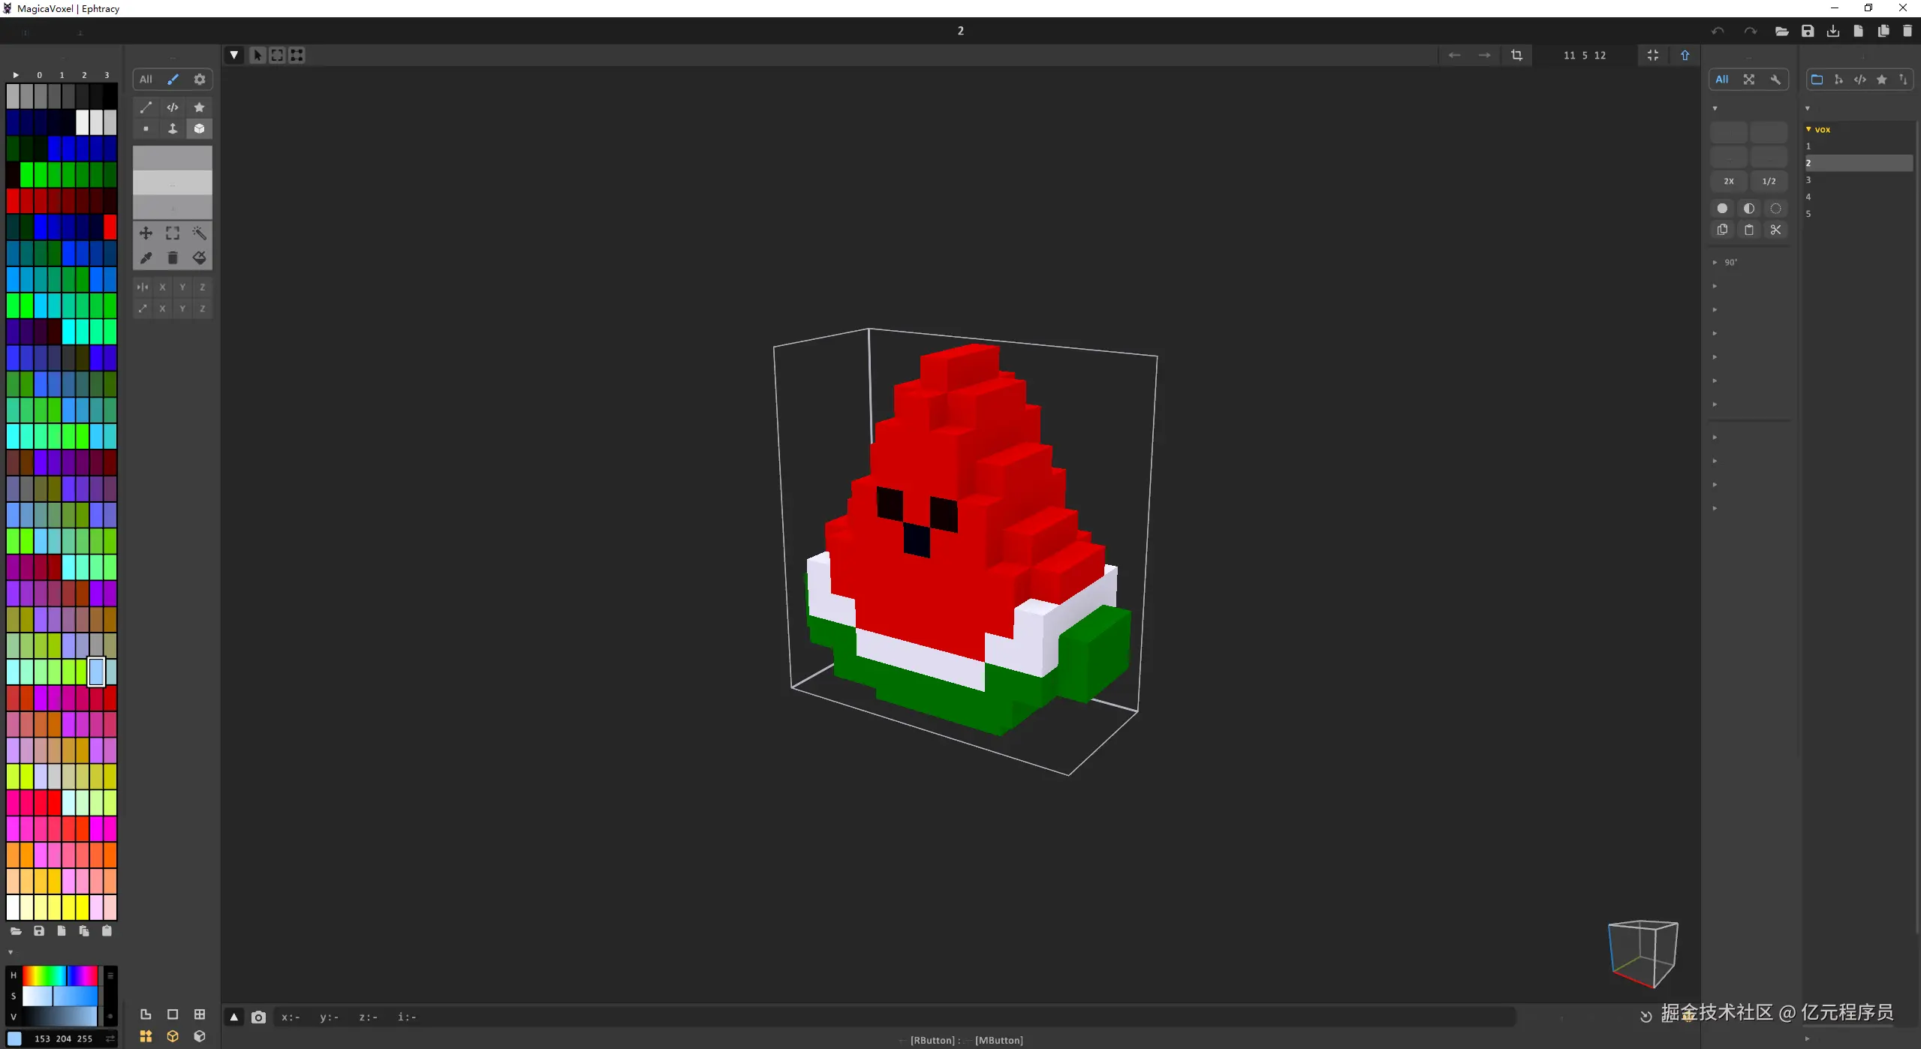Expand the 90° rotation section
The image size is (1921, 1049).
pyautogui.click(x=1715, y=263)
